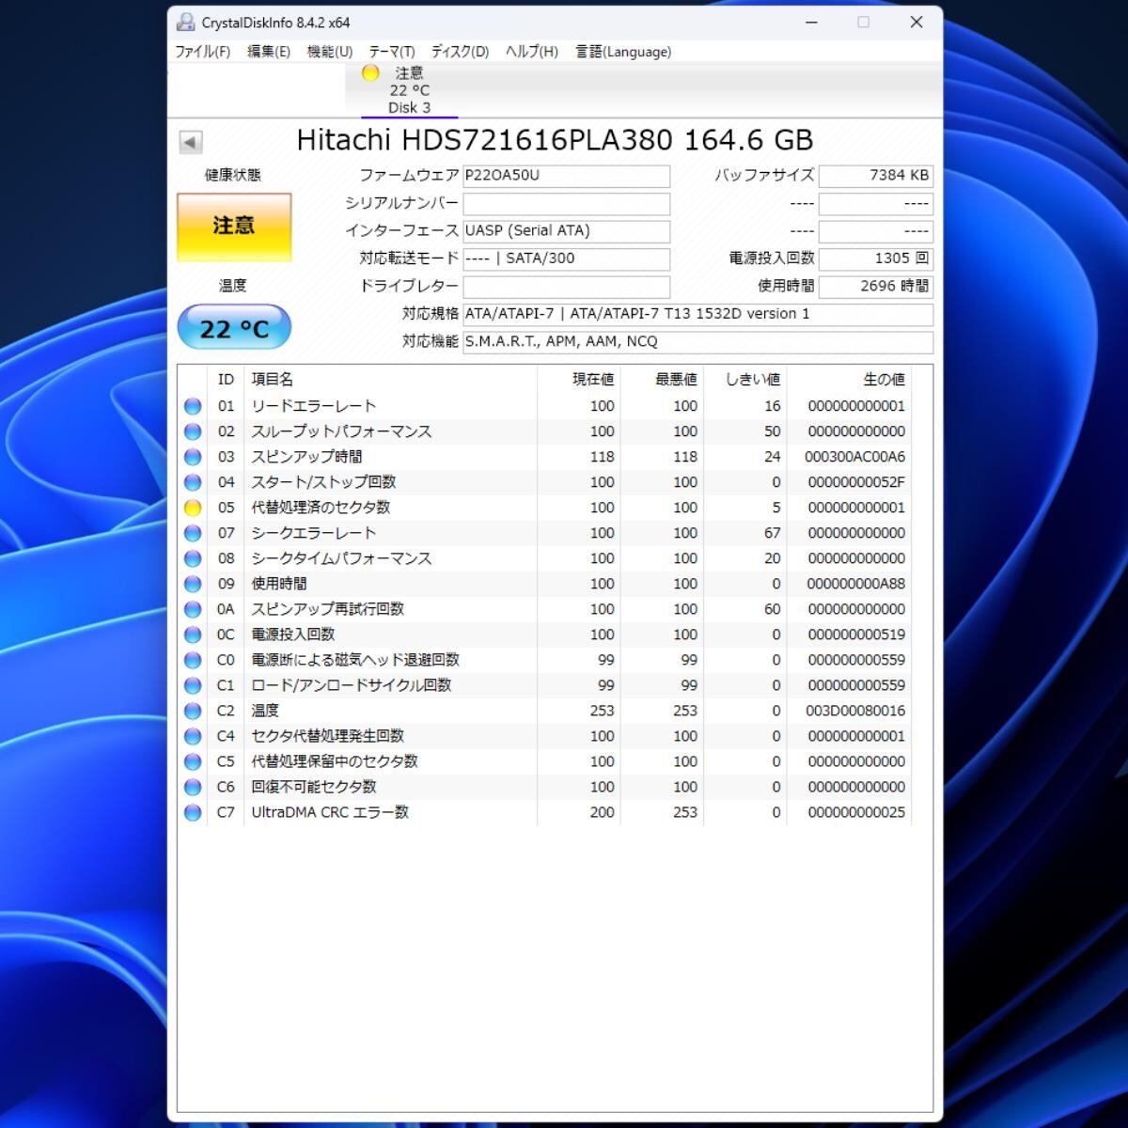1128x1128 pixels.
Task: Click the yellow 注意 health status button
Action: pos(234,227)
